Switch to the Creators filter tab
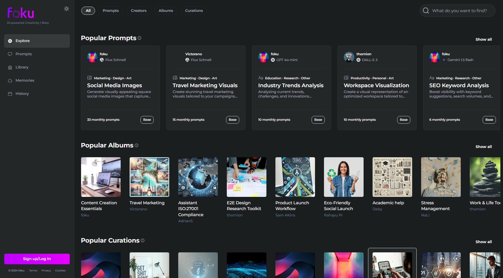Screen dimensions: 503x278 pyautogui.click(x=139, y=11)
